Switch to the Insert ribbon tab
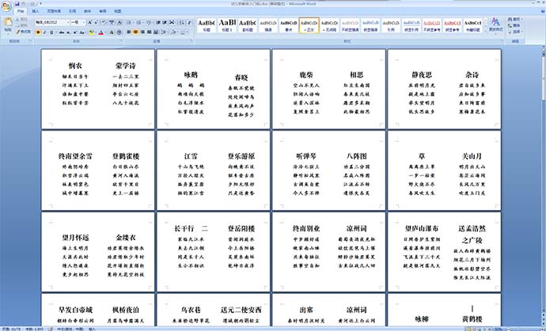The image size is (546, 331). click(36, 11)
